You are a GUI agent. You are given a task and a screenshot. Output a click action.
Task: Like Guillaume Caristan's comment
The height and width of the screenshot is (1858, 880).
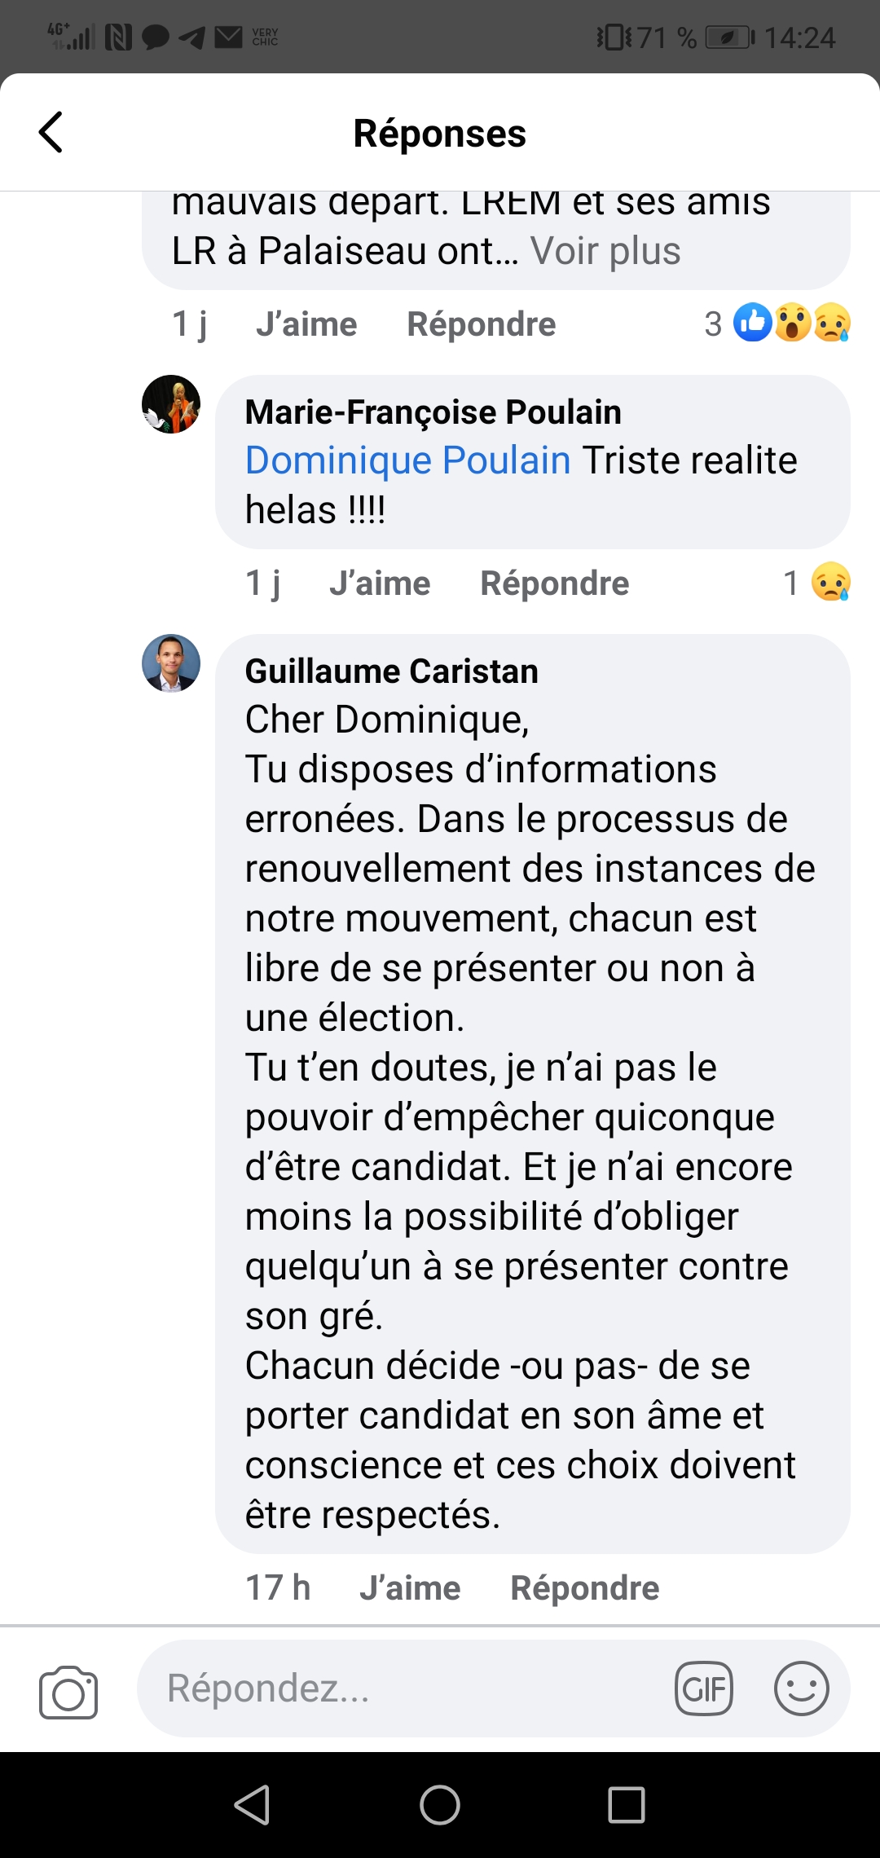[x=410, y=1588]
